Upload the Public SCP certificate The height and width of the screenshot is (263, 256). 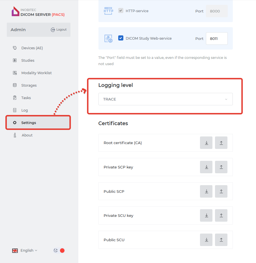(x=221, y=191)
